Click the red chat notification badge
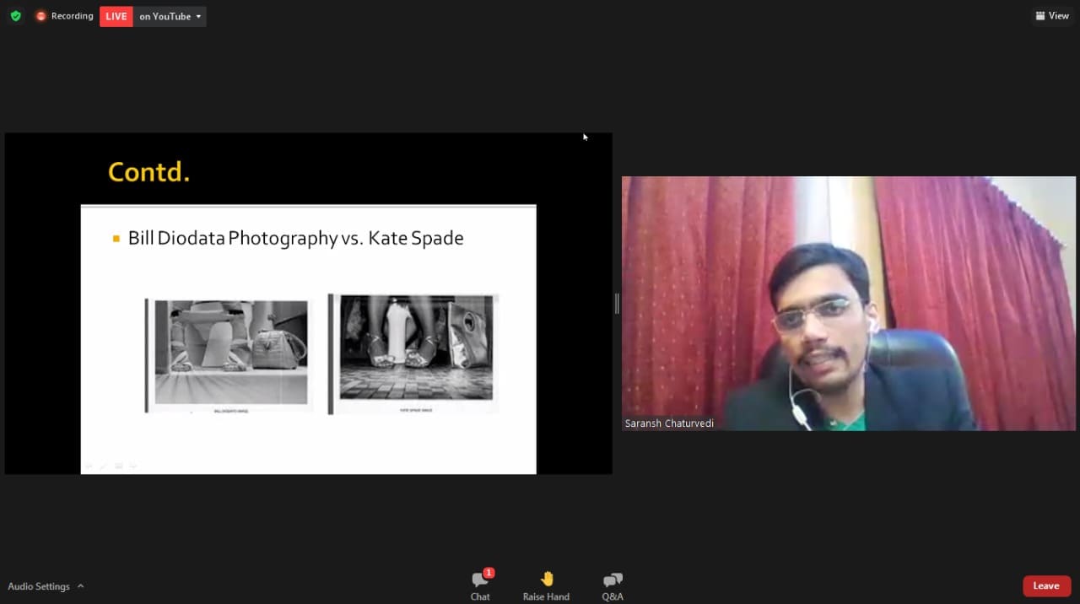Screen dimensions: 1080x604 click(x=489, y=573)
